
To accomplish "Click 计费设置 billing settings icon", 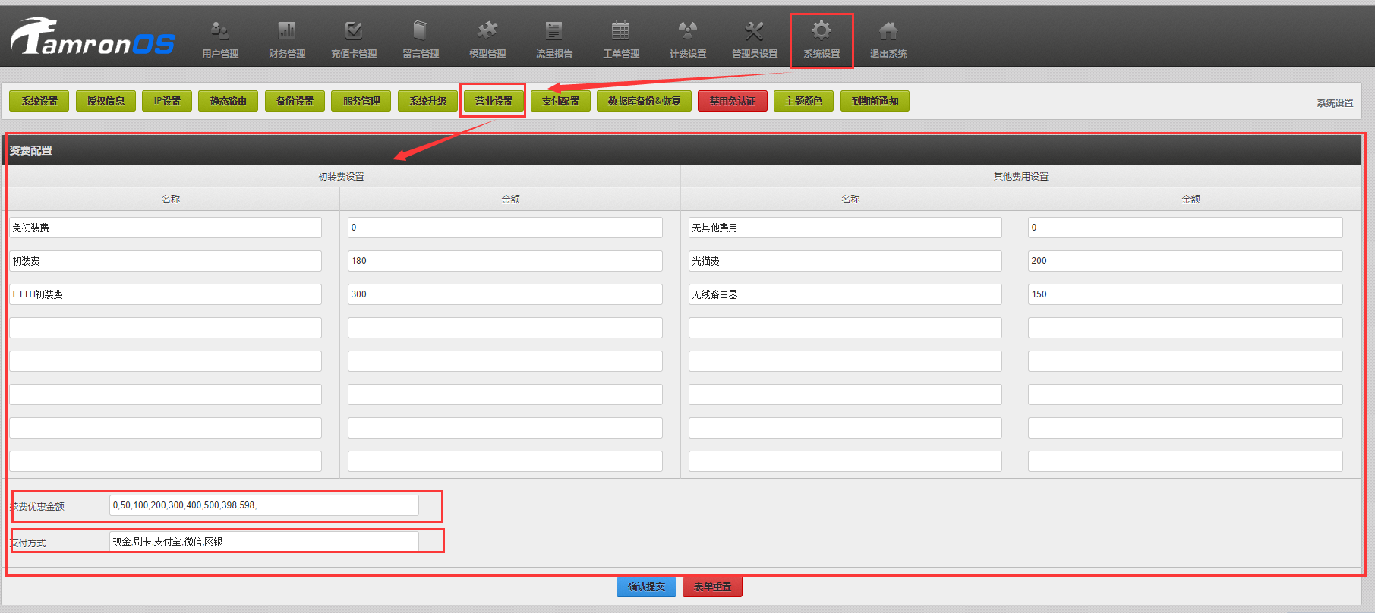I will pyautogui.click(x=688, y=31).
